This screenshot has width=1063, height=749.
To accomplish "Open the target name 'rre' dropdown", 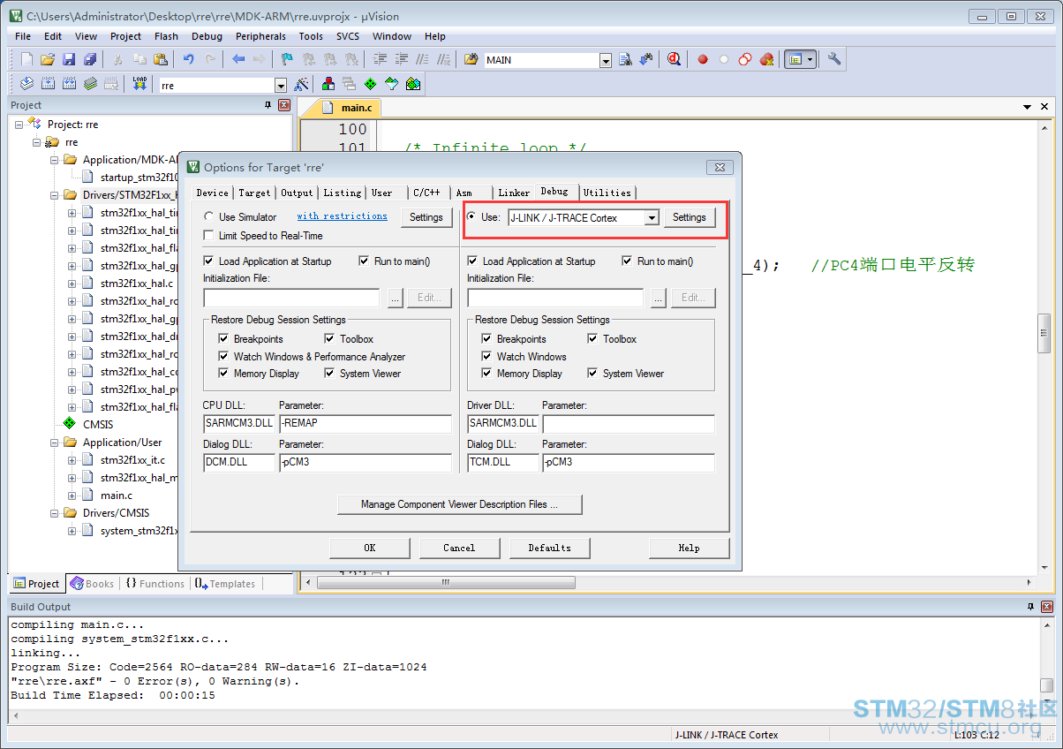I will 281,86.
